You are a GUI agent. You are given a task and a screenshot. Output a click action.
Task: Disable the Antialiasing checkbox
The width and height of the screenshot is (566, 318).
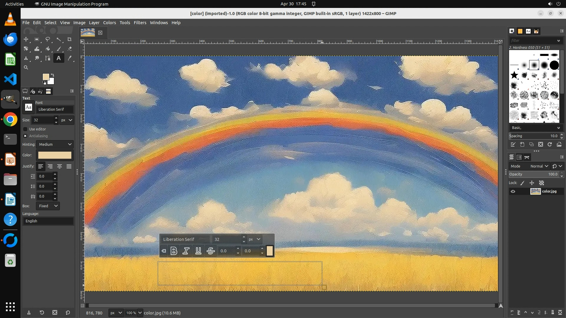25,136
